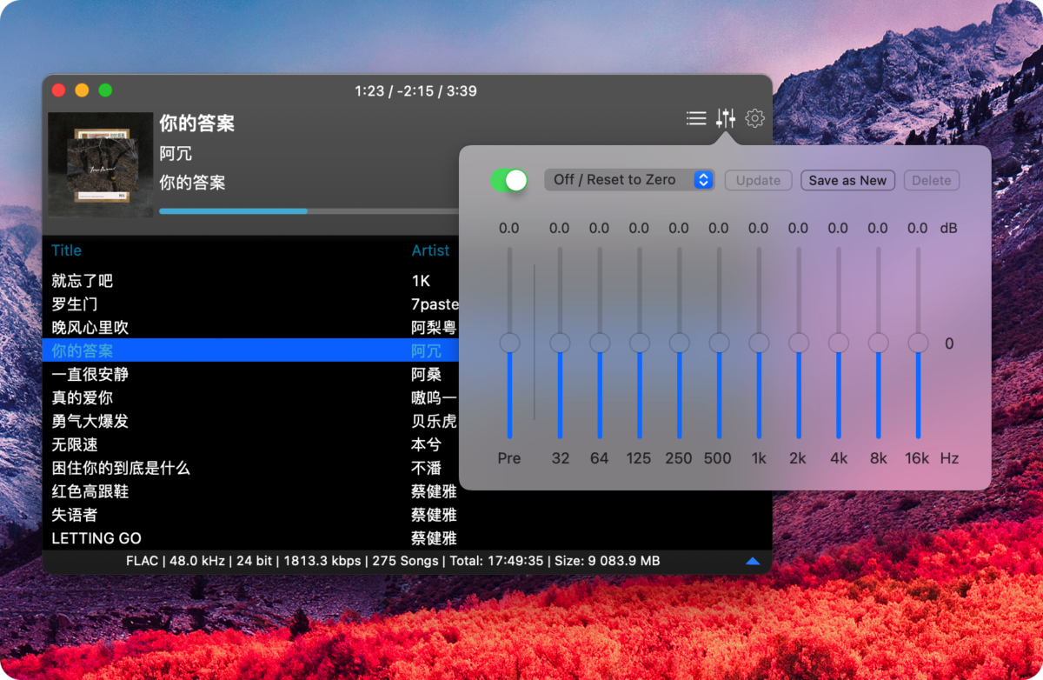Click the 8k band slider knob
The width and height of the screenshot is (1043, 680).
click(879, 343)
